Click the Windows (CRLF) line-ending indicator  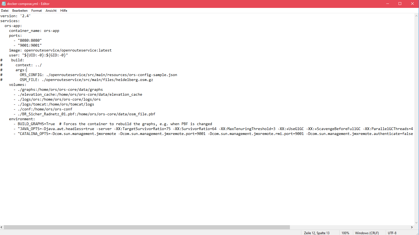[x=367, y=233]
